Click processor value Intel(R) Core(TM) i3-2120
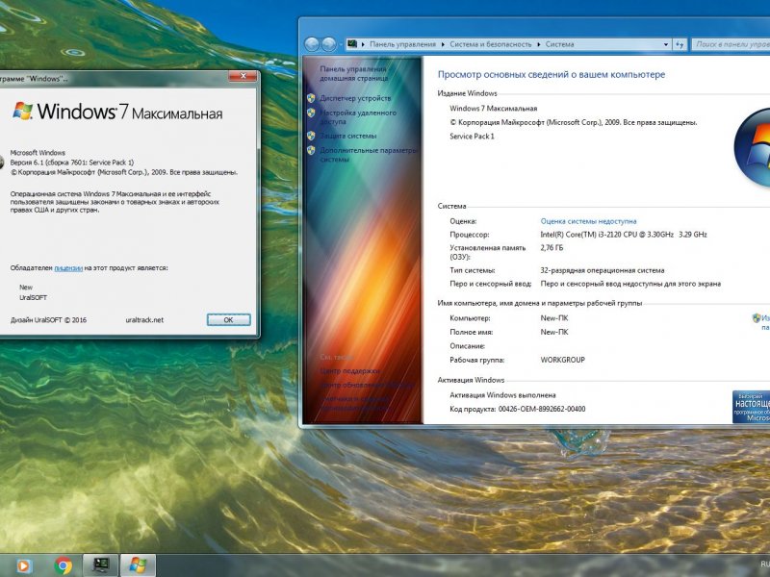The width and height of the screenshot is (770, 577). [624, 235]
